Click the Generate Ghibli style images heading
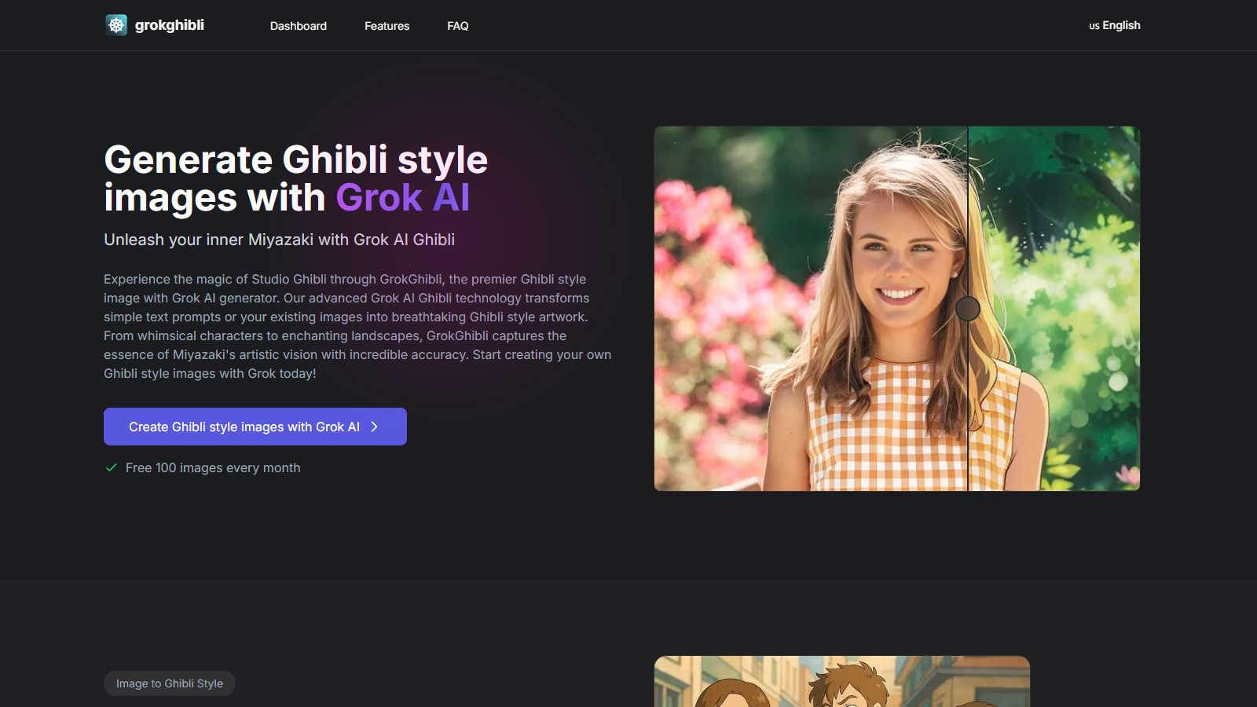Viewport: 1257px width, 707px height. (x=296, y=178)
